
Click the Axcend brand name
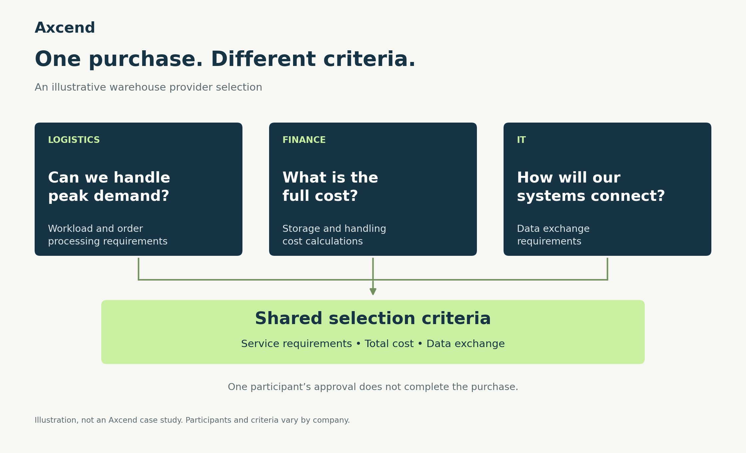tap(65, 28)
